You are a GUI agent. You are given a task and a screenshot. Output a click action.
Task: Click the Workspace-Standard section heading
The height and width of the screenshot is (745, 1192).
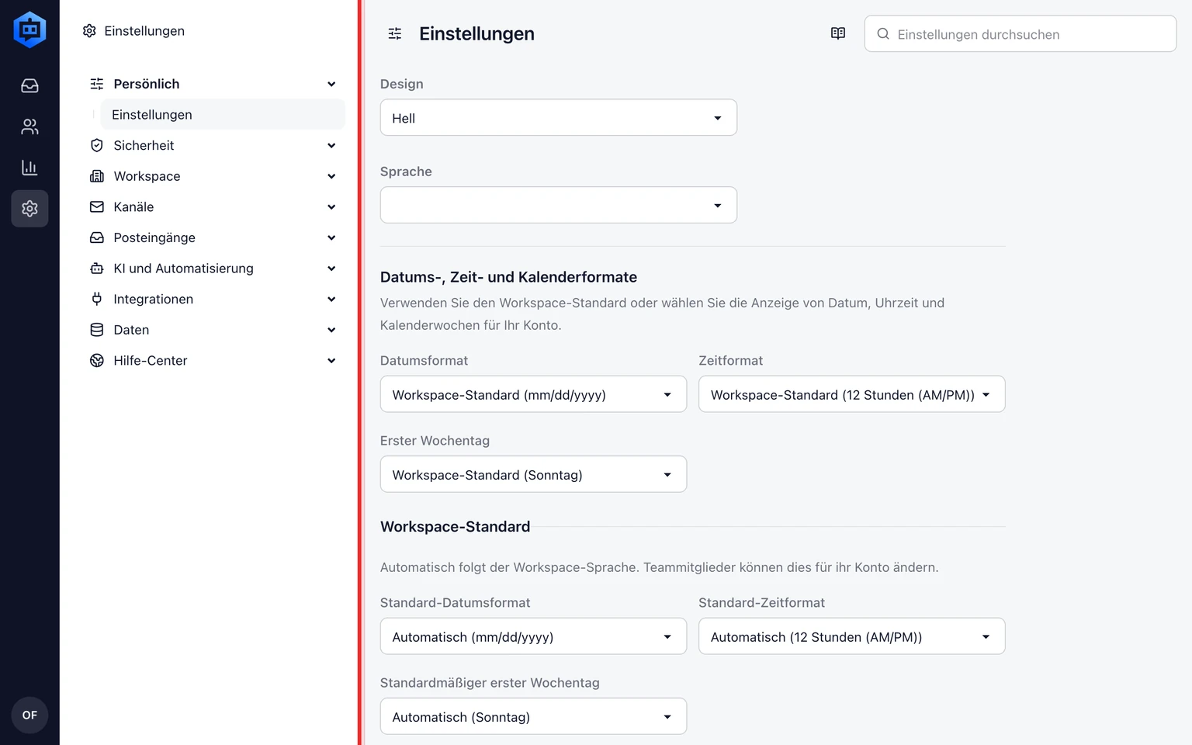pos(456,527)
